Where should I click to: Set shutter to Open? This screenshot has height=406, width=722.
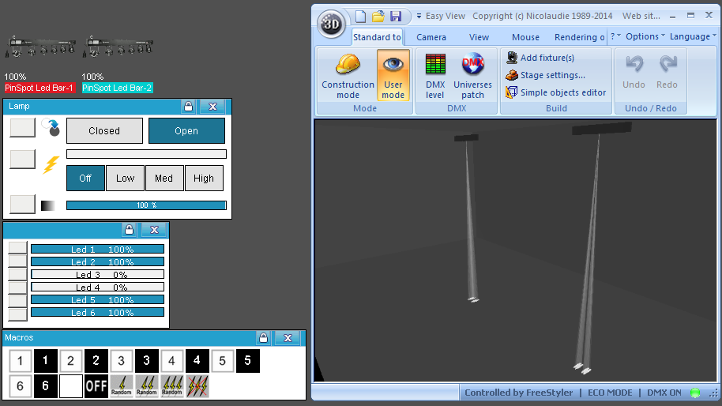186,131
